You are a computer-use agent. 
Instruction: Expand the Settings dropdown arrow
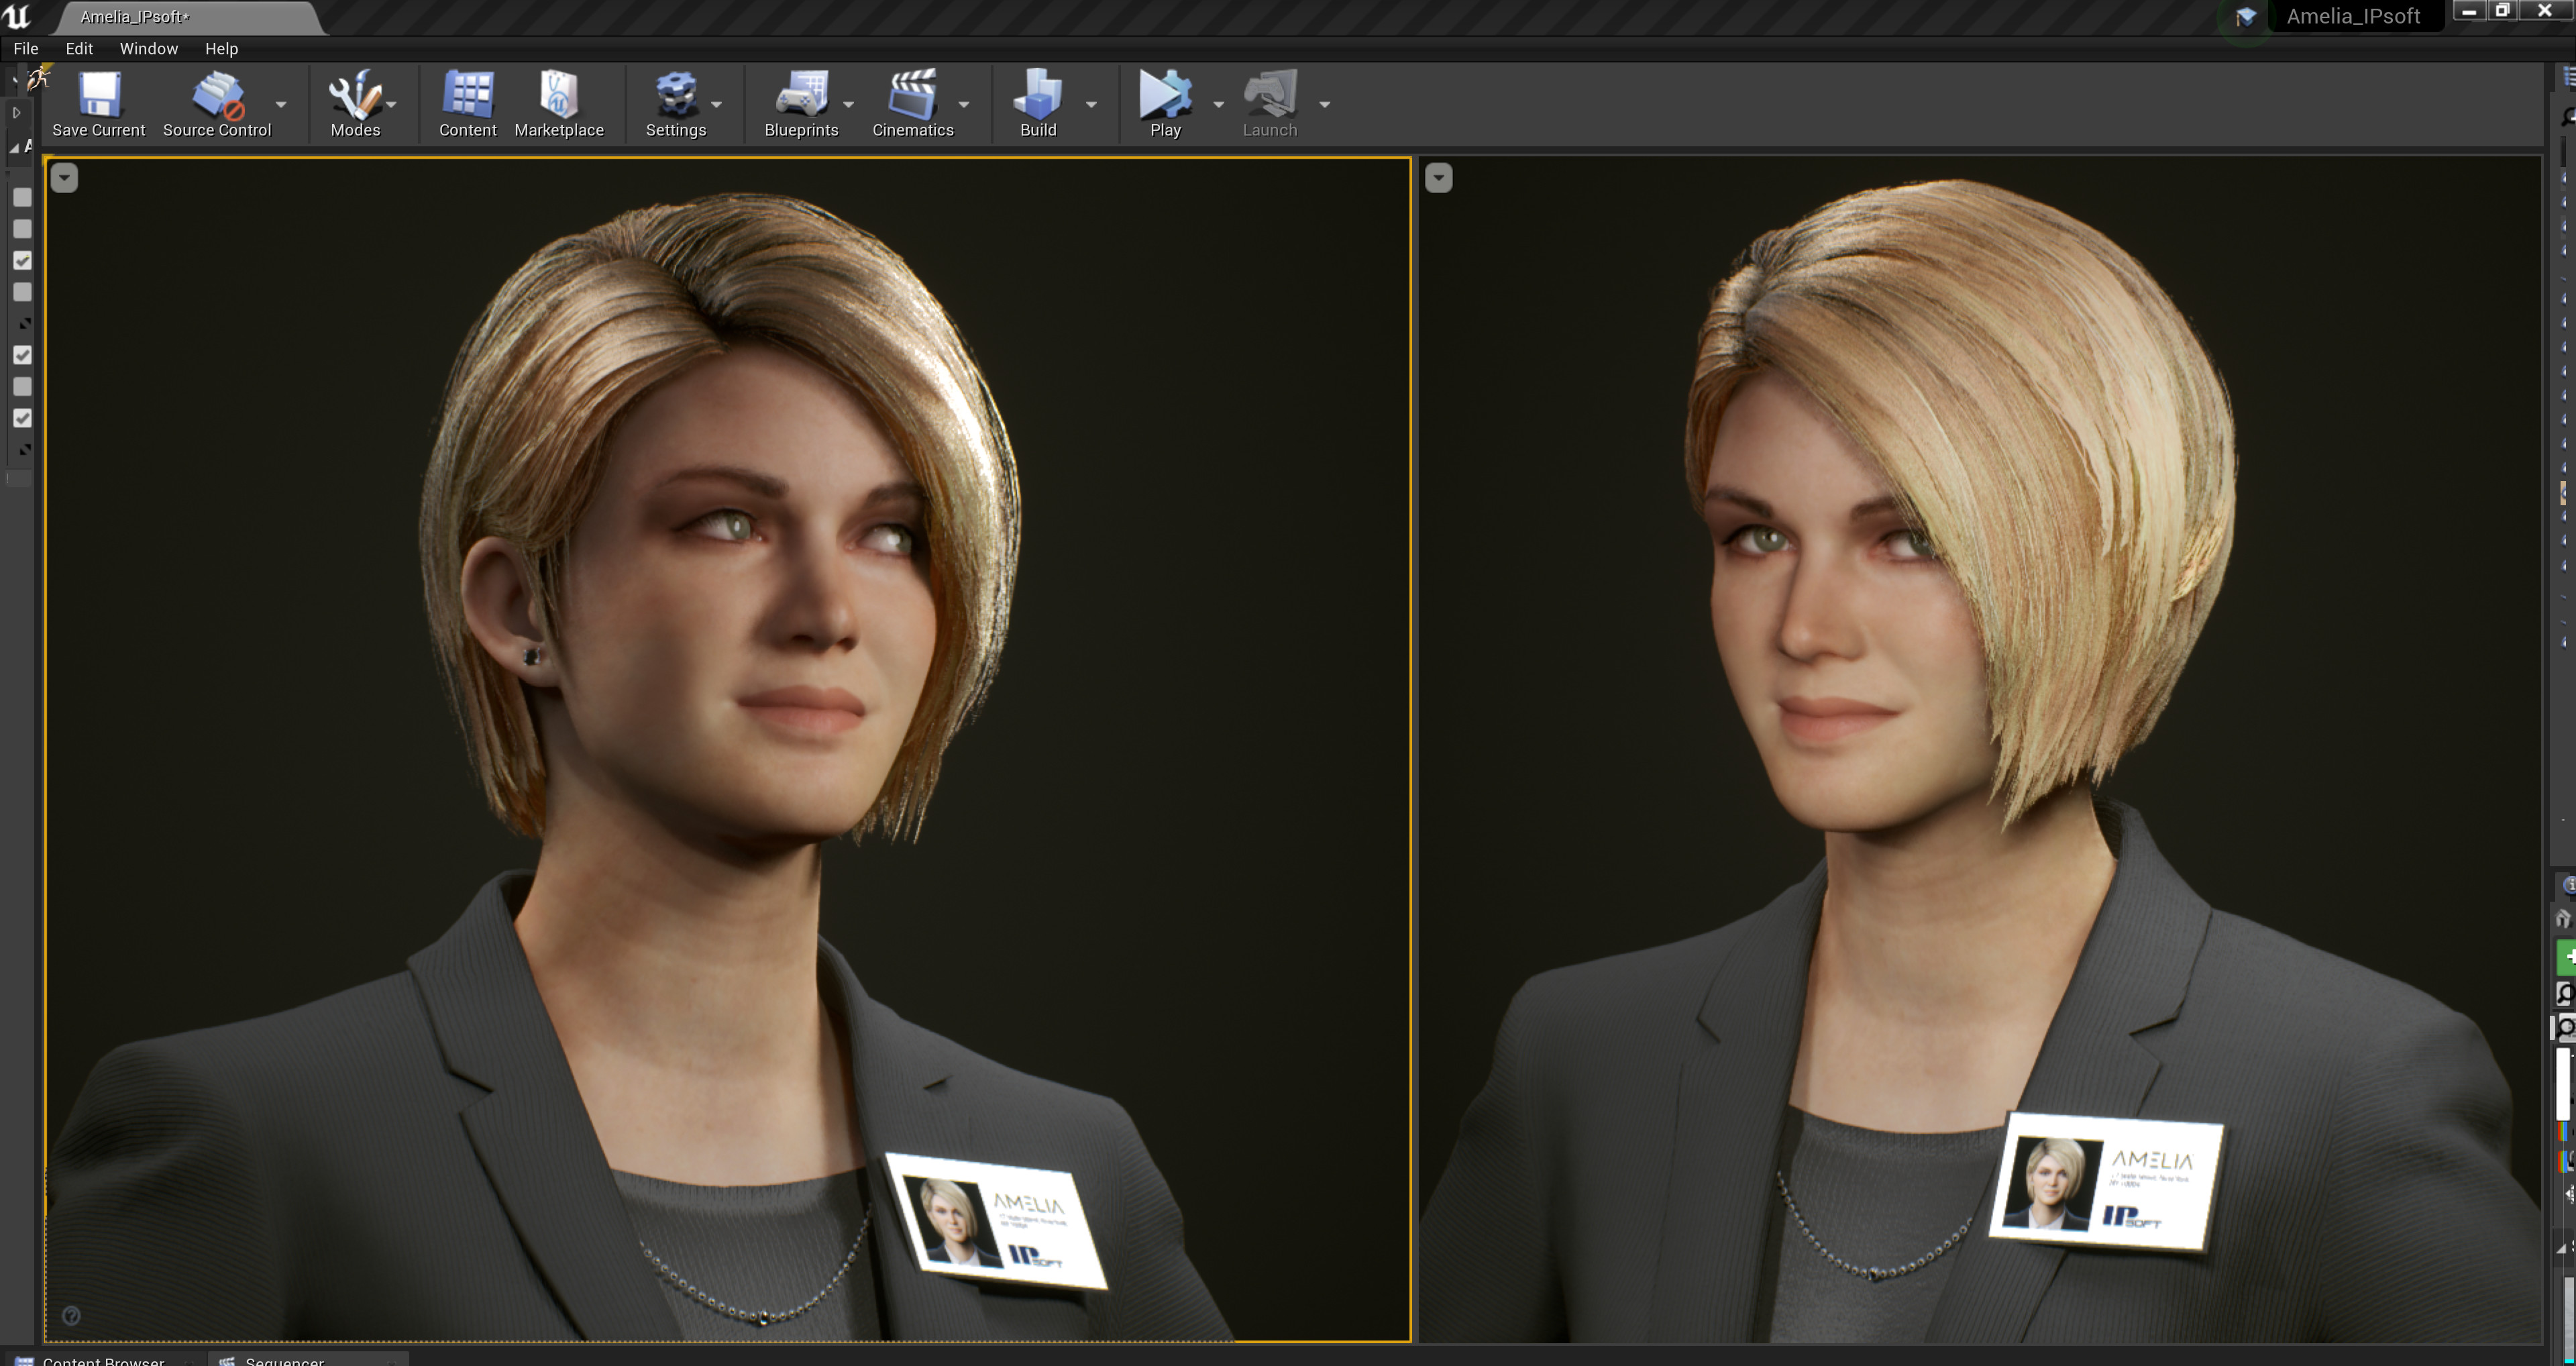pos(716,104)
